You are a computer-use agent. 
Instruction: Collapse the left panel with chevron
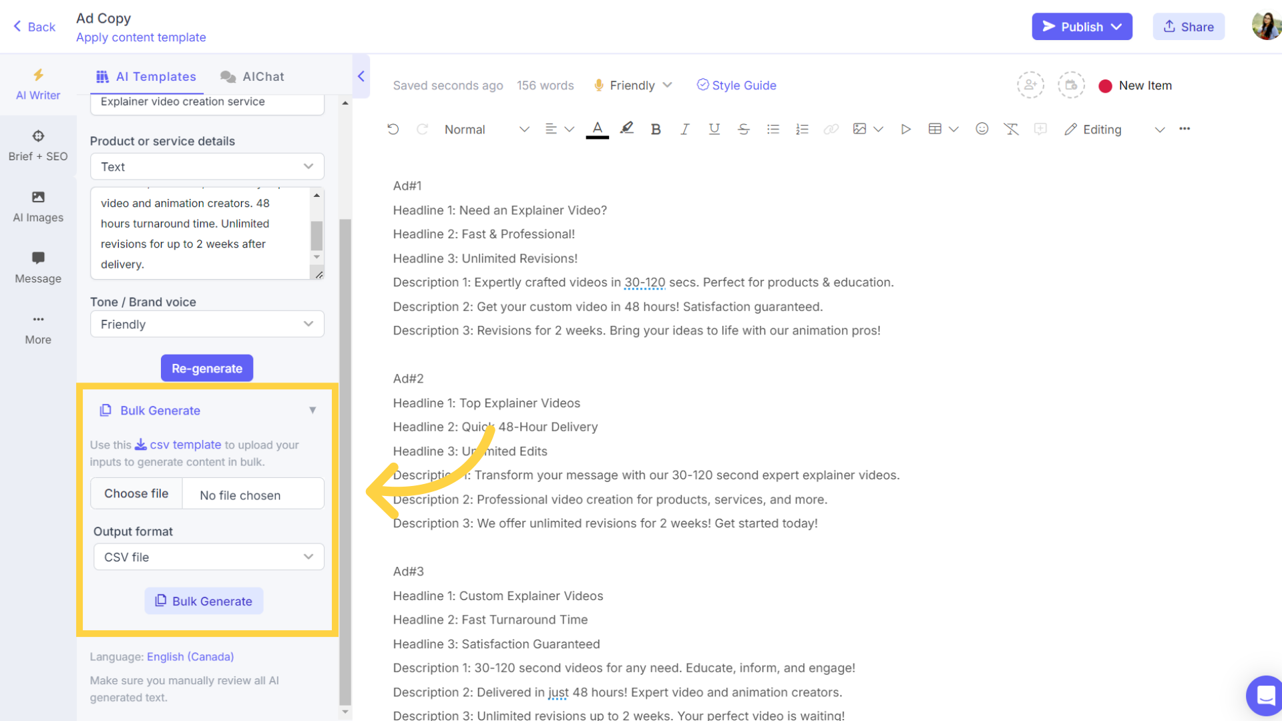coord(361,76)
